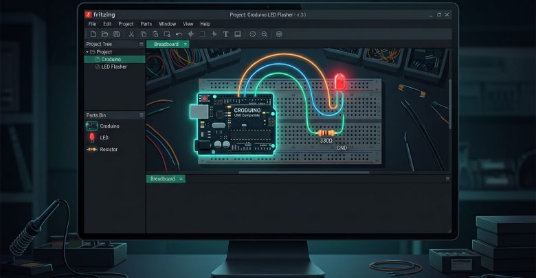Select the resistor on the breadboard
This screenshot has width=536, height=278.
point(326,133)
